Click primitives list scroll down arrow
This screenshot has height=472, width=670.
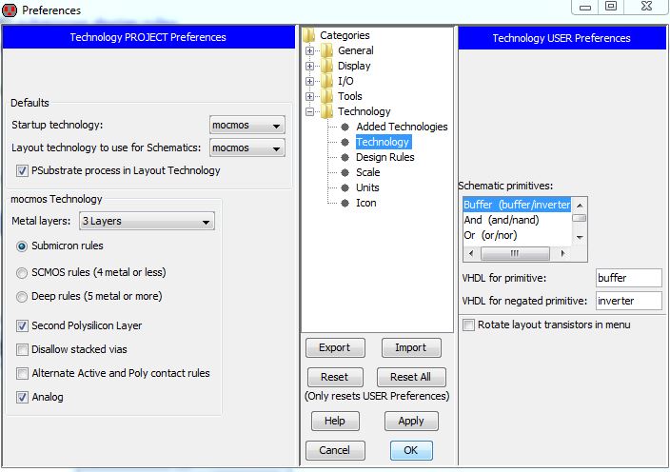click(580, 238)
